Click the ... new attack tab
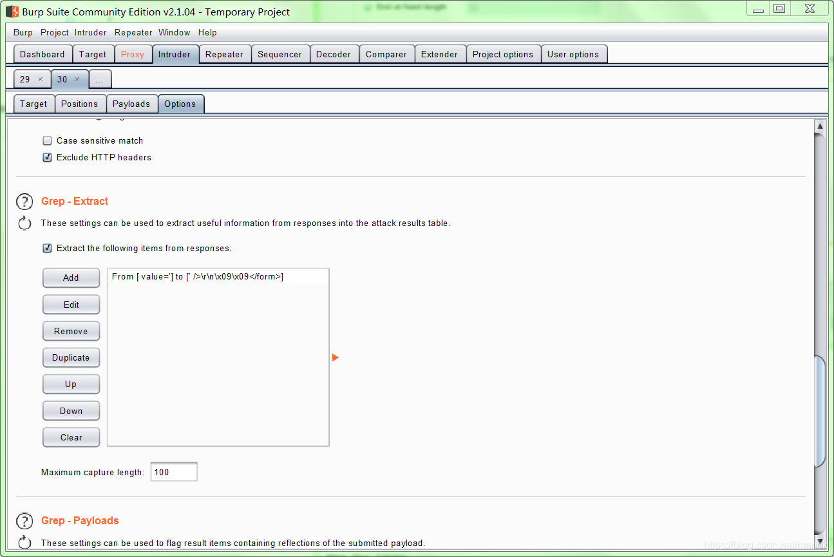Image resolution: width=834 pixels, height=557 pixels. 99,79
